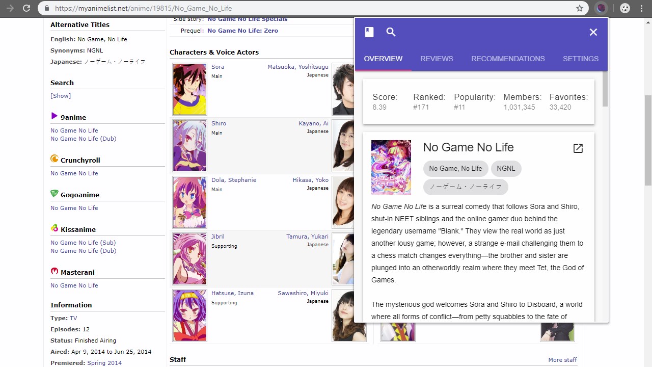Bookmark this page with the star icon
The height and width of the screenshot is (367, 652).
[580, 8]
